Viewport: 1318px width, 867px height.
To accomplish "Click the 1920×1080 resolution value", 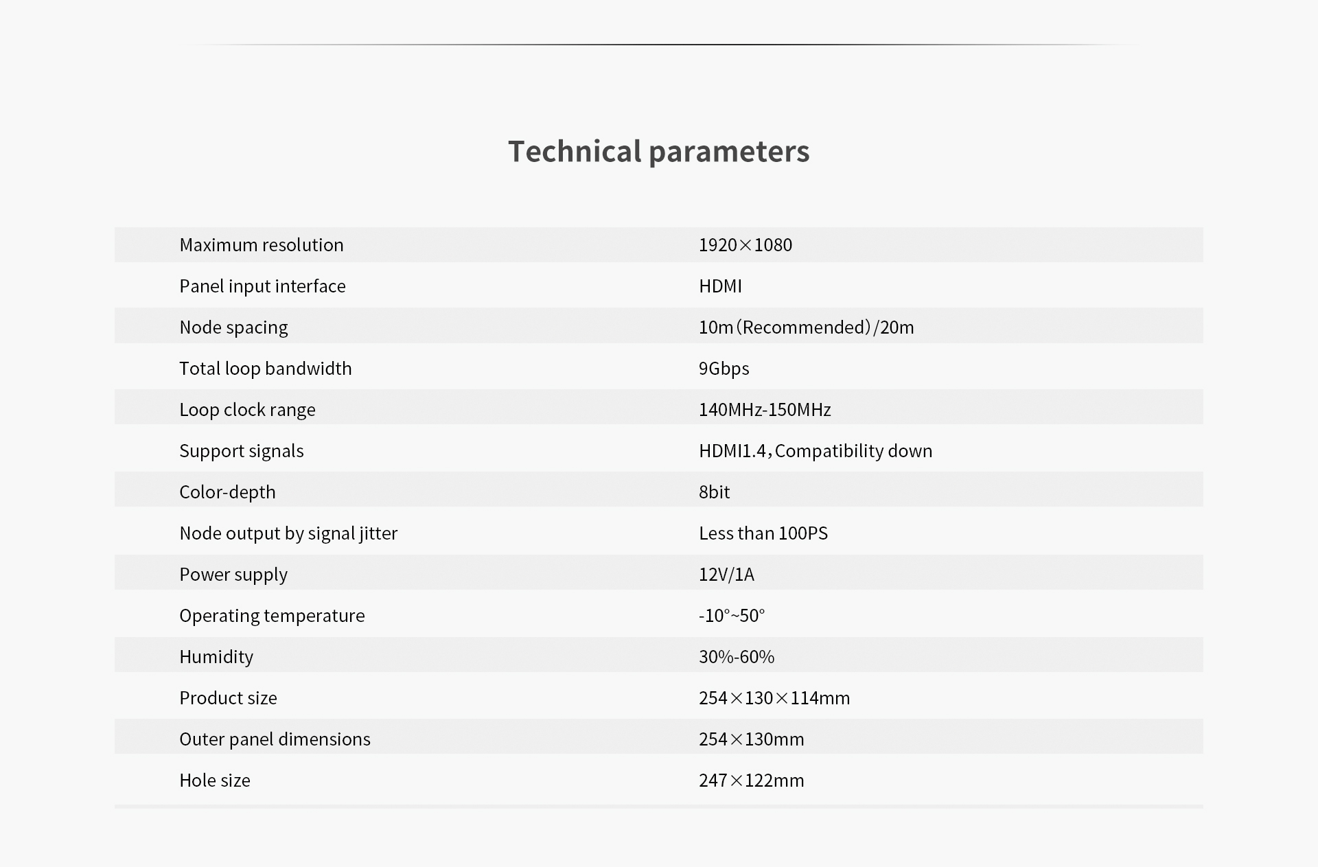I will 745,245.
